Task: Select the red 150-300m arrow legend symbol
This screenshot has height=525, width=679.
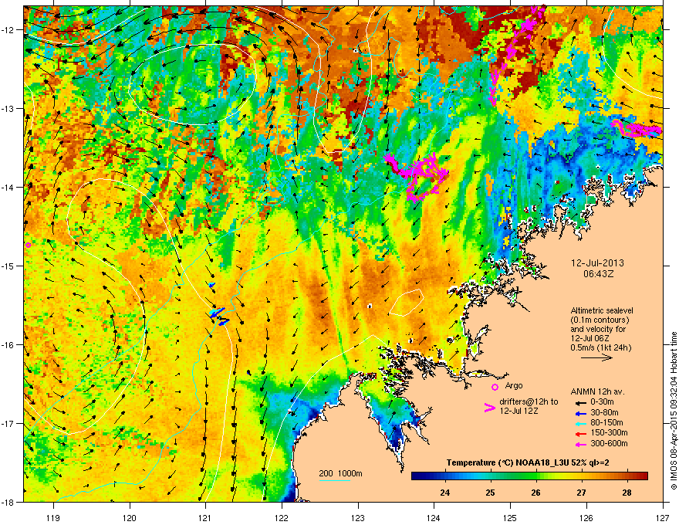Action: [580, 433]
